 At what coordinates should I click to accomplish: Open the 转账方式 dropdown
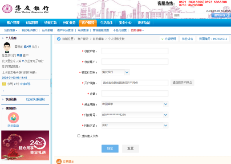[x=166, y=125]
